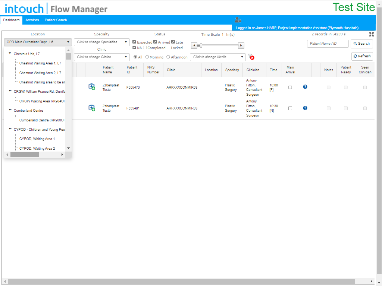Clear filters using the red-cross funnel icon
Viewport: 382px width, 286px height.
click(x=251, y=57)
